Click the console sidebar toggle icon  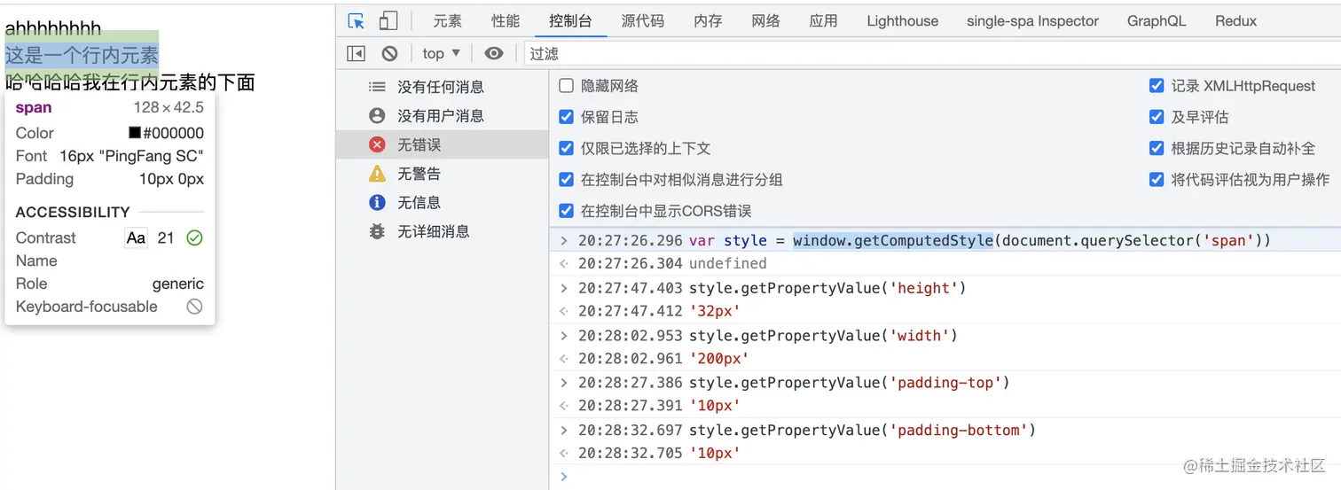coord(356,53)
